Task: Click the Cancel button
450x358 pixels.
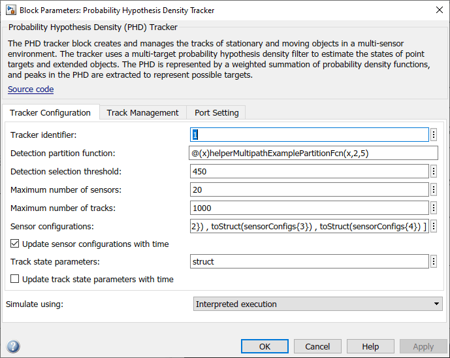Action: [317, 346]
